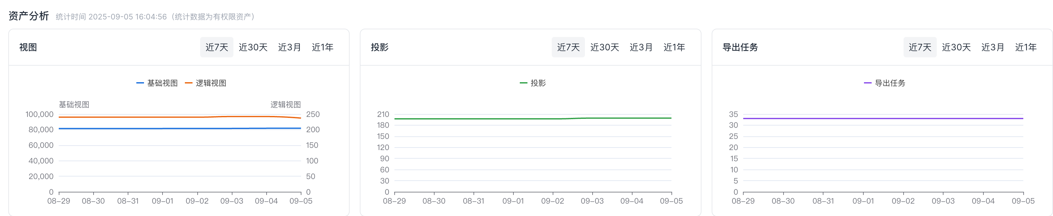This screenshot has width=1053, height=216.
Task: Switch 投影 chart to 近30天
Action: [605, 47]
